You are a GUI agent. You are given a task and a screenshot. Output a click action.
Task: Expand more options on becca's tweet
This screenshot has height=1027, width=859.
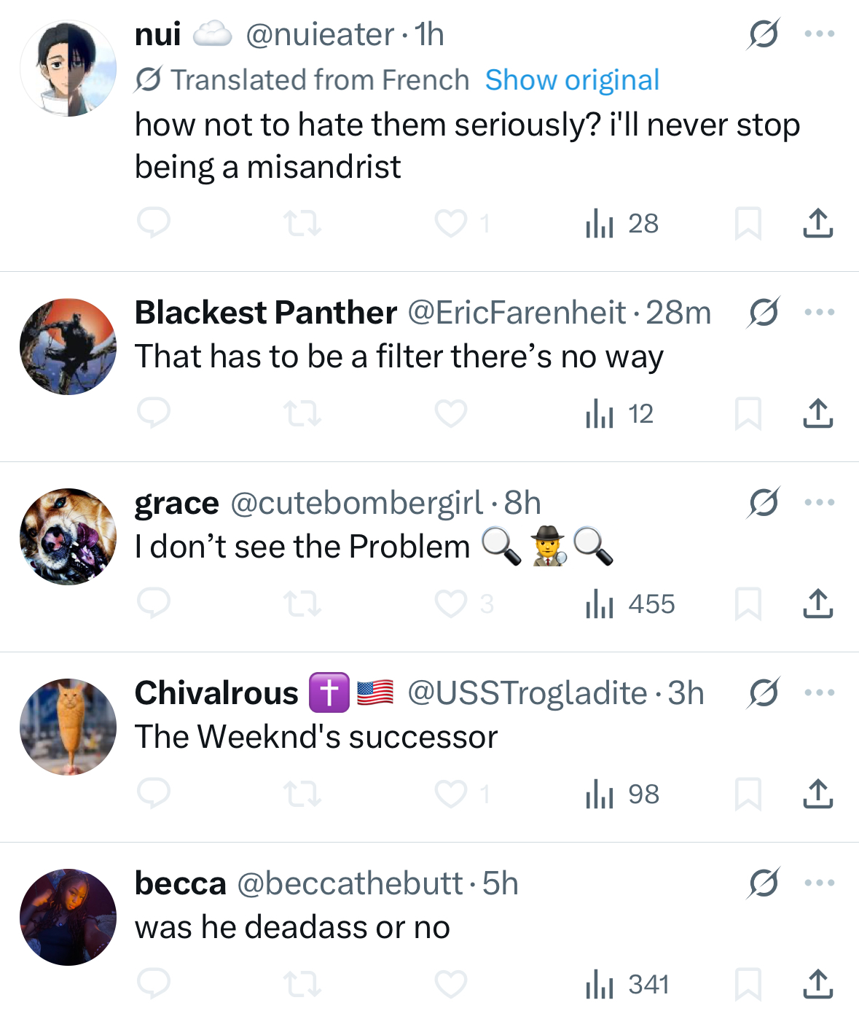(819, 883)
